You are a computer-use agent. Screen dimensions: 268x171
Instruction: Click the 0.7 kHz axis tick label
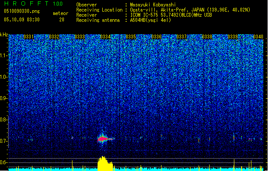pos(3,141)
